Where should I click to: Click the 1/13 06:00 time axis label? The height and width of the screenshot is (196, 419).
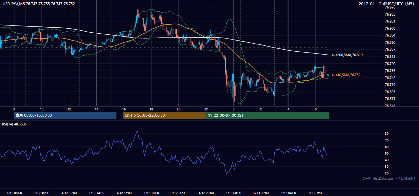315,193
